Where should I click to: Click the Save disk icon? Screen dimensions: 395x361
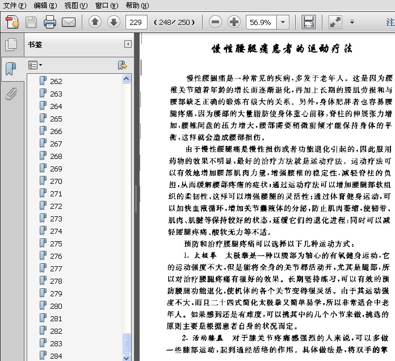tap(31, 22)
